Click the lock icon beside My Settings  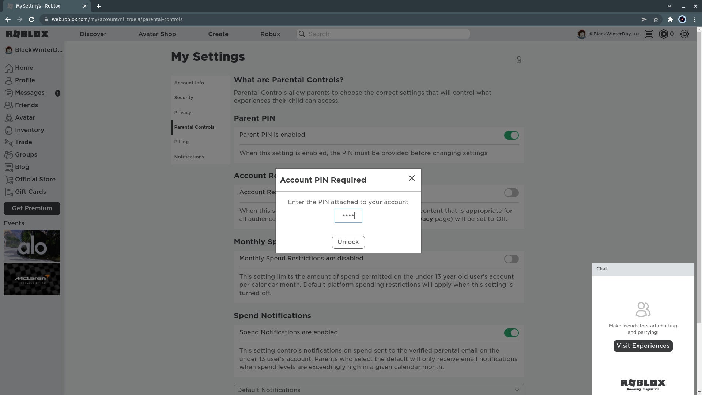click(518, 59)
